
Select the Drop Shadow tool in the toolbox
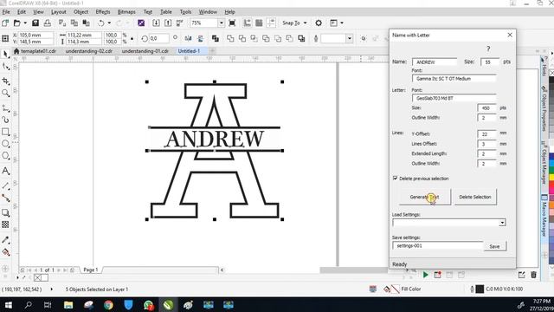click(5, 213)
